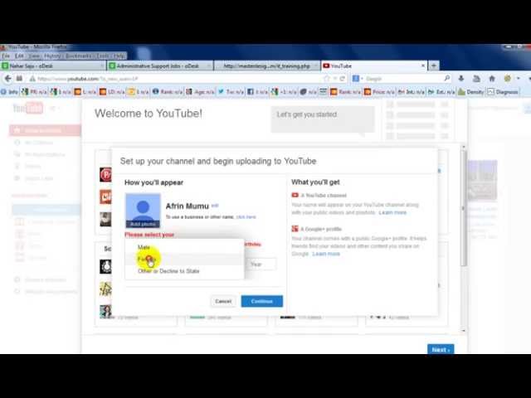This screenshot has height=398, width=531.
Task: Click Add photo on the profile avatar
Action: click(x=143, y=224)
